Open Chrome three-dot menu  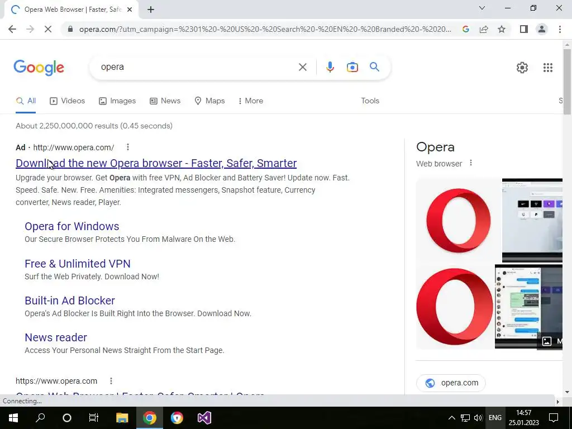(560, 29)
